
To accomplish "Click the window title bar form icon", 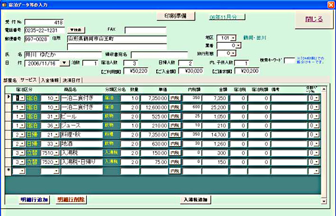I will coord(4,4).
